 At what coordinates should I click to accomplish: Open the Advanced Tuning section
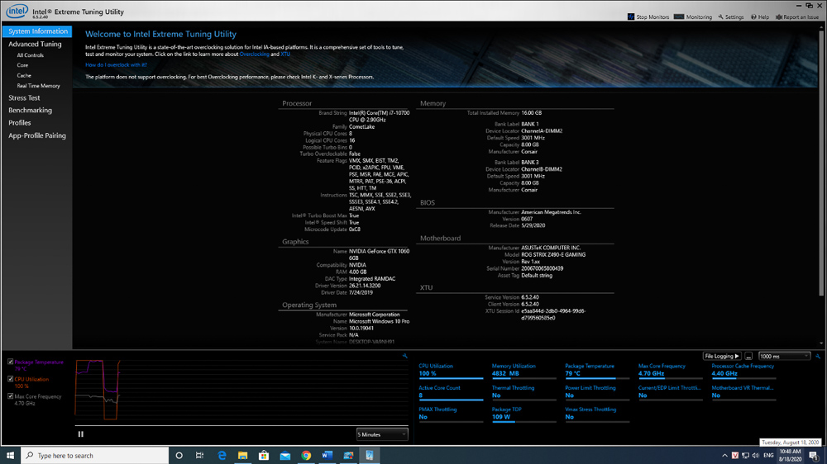pyautogui.click(x=35, y=45)
